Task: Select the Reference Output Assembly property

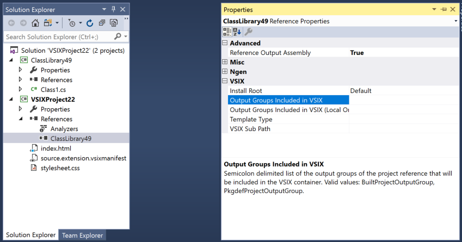Action: tap(270, 53)
